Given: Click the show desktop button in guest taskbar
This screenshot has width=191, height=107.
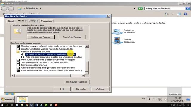Looking at the screenshot, I should pyautogui.click(x=188, y=100).
